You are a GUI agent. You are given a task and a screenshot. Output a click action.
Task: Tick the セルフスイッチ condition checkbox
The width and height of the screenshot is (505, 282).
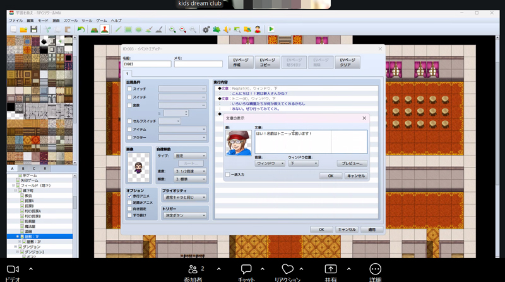(130, 121)
